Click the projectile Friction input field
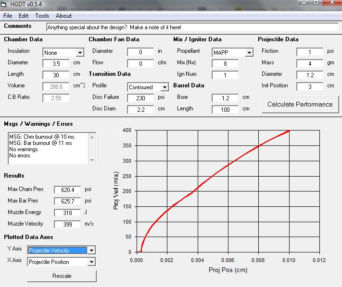The height and width of the screenshot is (287, 342). [x=309, y=52]
